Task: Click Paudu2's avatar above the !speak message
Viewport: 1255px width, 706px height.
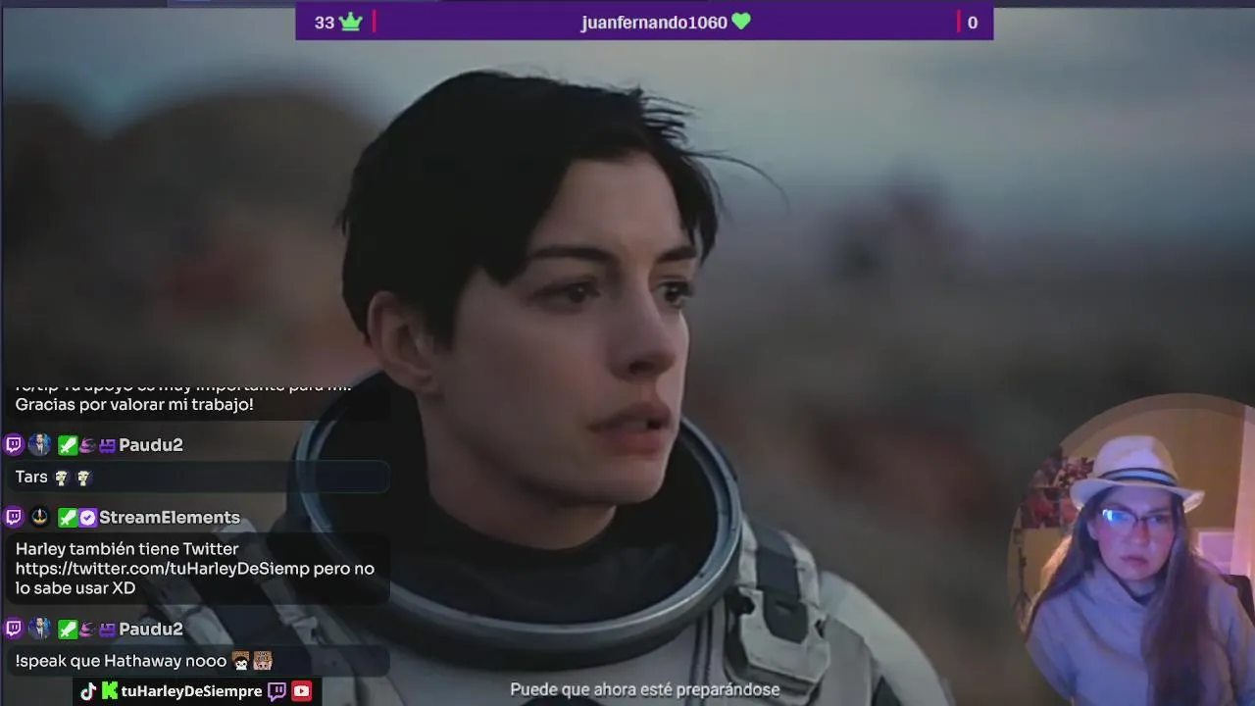Action: point(39,629)
